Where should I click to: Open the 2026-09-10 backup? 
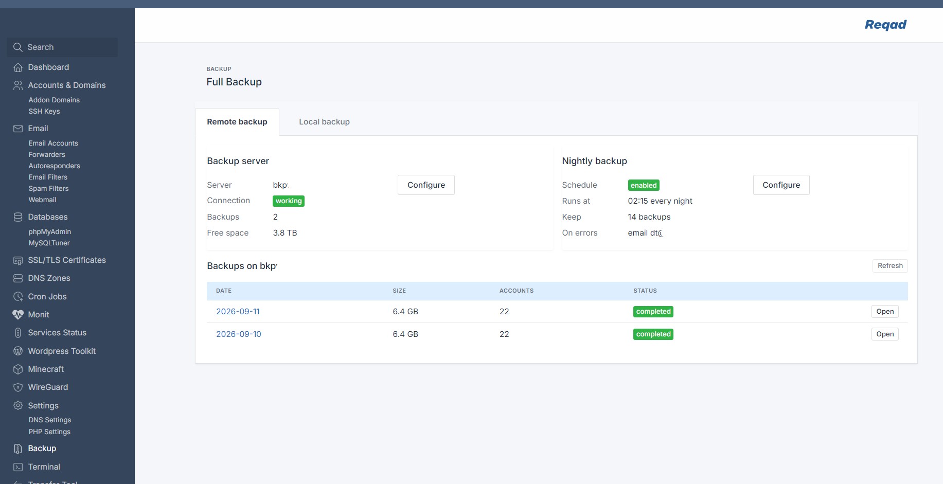pyautogui.click(x=885, y=334)
